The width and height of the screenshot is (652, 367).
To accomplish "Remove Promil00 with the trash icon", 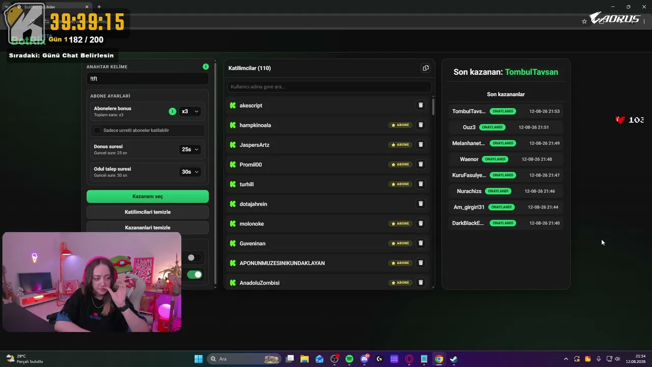I will point(421,165).
